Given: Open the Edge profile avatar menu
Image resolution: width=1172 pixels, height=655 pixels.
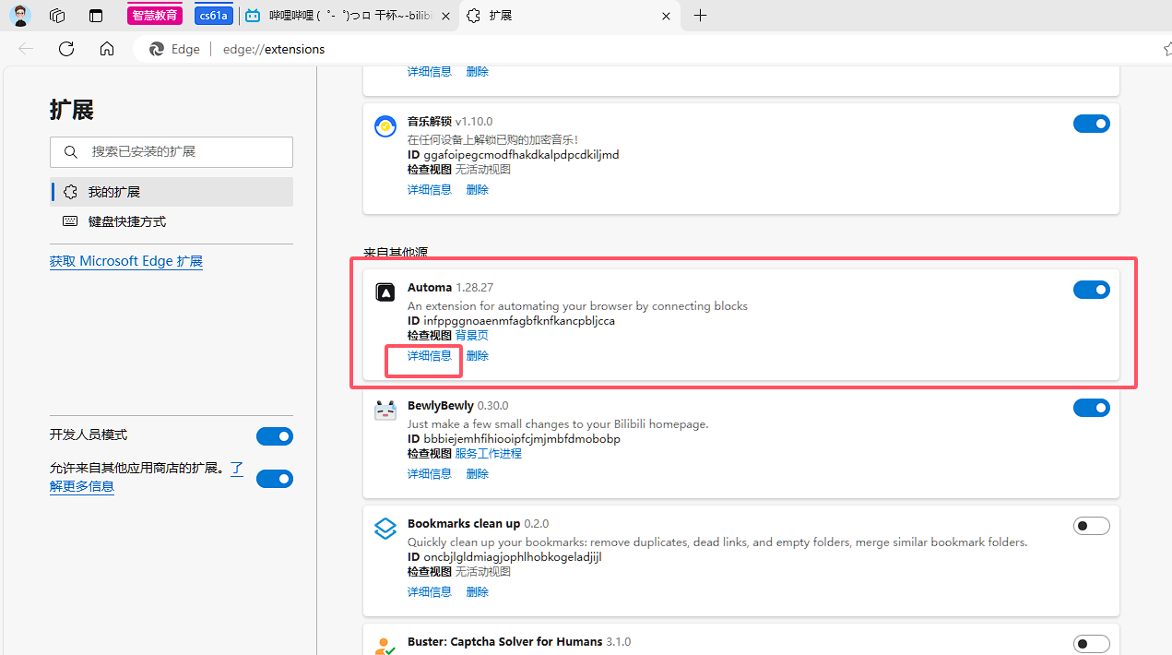Looking at the screenshot, I should point(20,16).
